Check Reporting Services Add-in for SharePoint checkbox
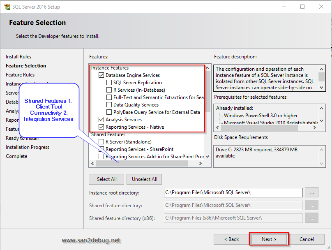 pos(101,157)
